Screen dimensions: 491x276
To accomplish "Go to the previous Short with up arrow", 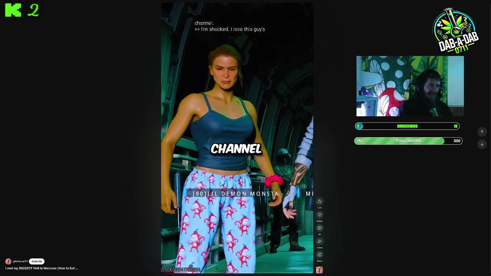I will pos(482,132).
